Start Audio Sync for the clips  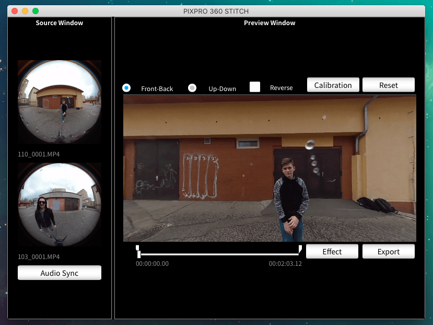[x=60, y=273]
